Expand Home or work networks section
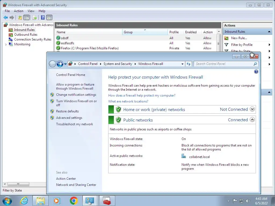275x206 pixels. coord(252,109)
